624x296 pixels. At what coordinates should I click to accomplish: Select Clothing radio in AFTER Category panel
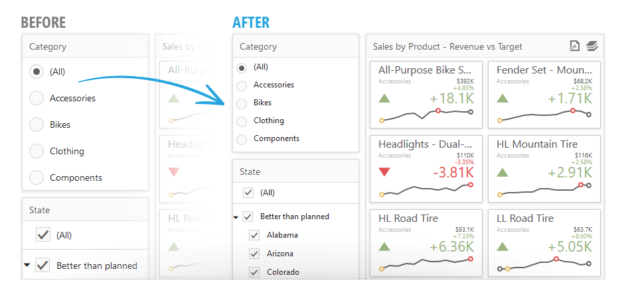pos(242,121)
